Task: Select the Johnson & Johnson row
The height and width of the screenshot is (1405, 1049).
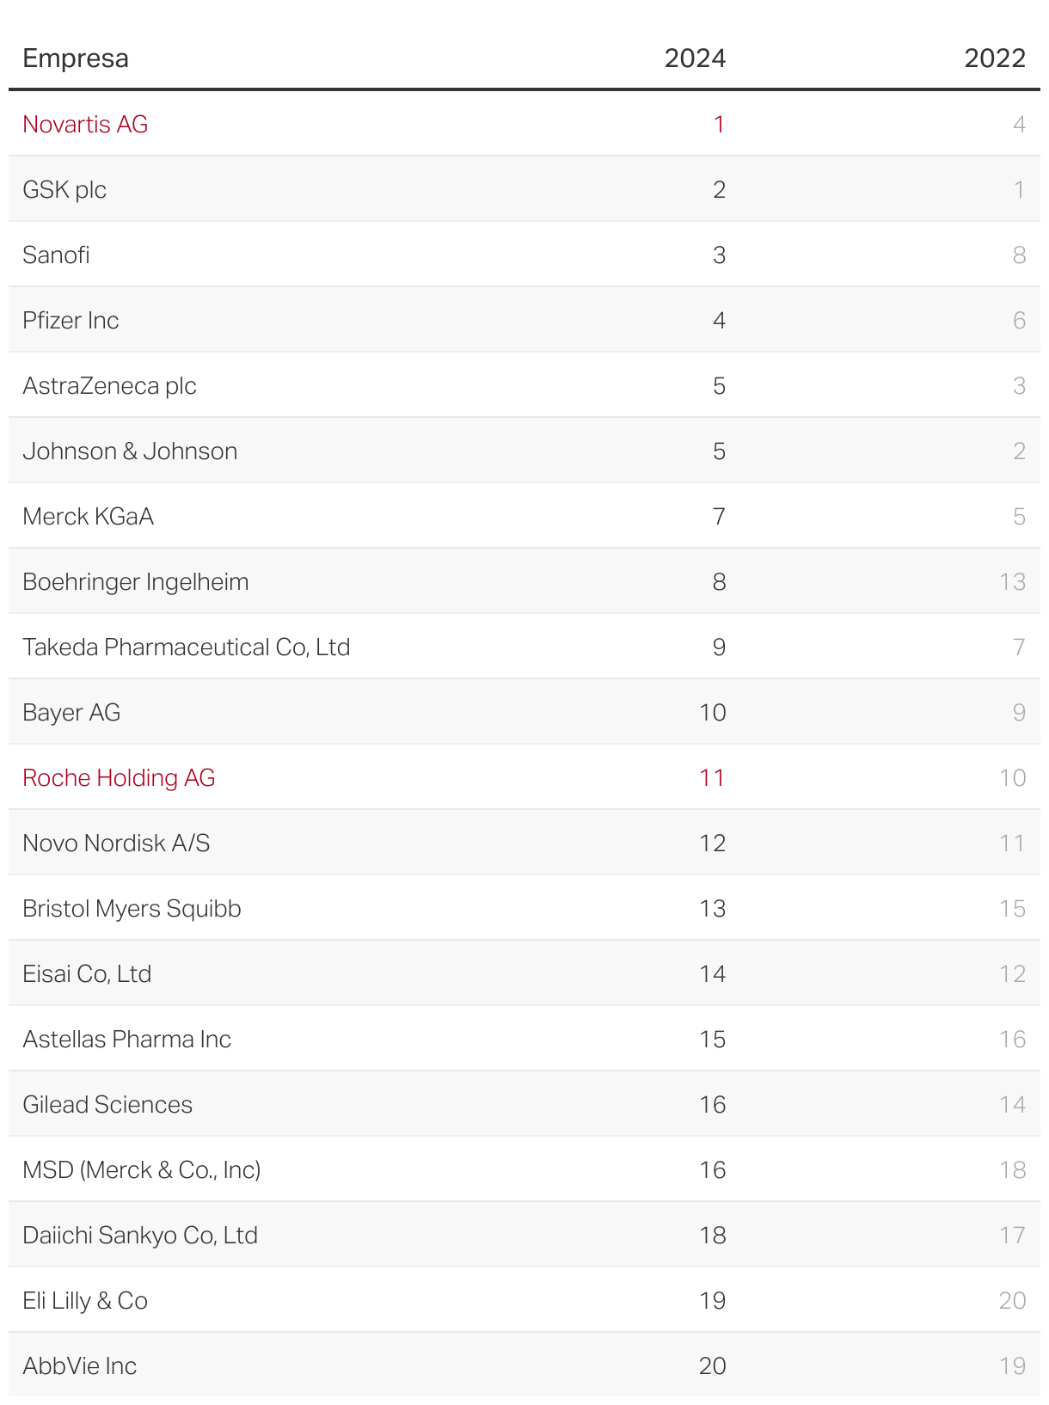Action: (130, 451)
